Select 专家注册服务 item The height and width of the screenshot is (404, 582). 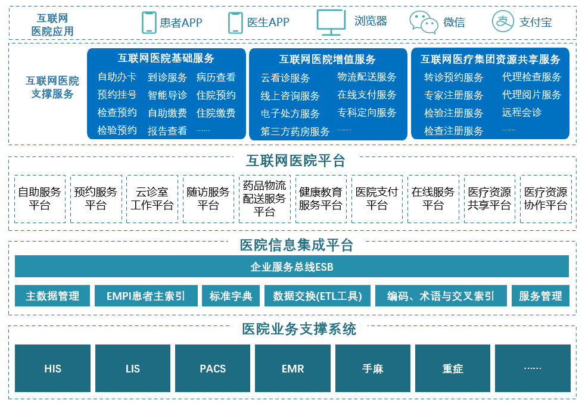(453, 95)
